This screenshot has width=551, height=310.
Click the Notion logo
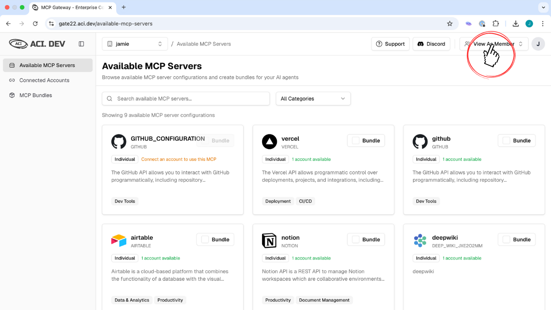point(269,241)
